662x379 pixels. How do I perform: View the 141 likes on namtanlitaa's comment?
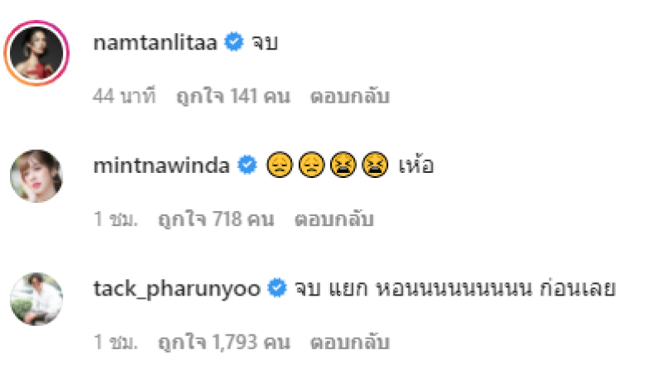click(233, 96)
